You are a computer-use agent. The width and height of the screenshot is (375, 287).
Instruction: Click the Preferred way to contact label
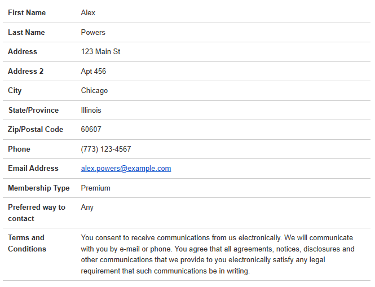point(36,213)
